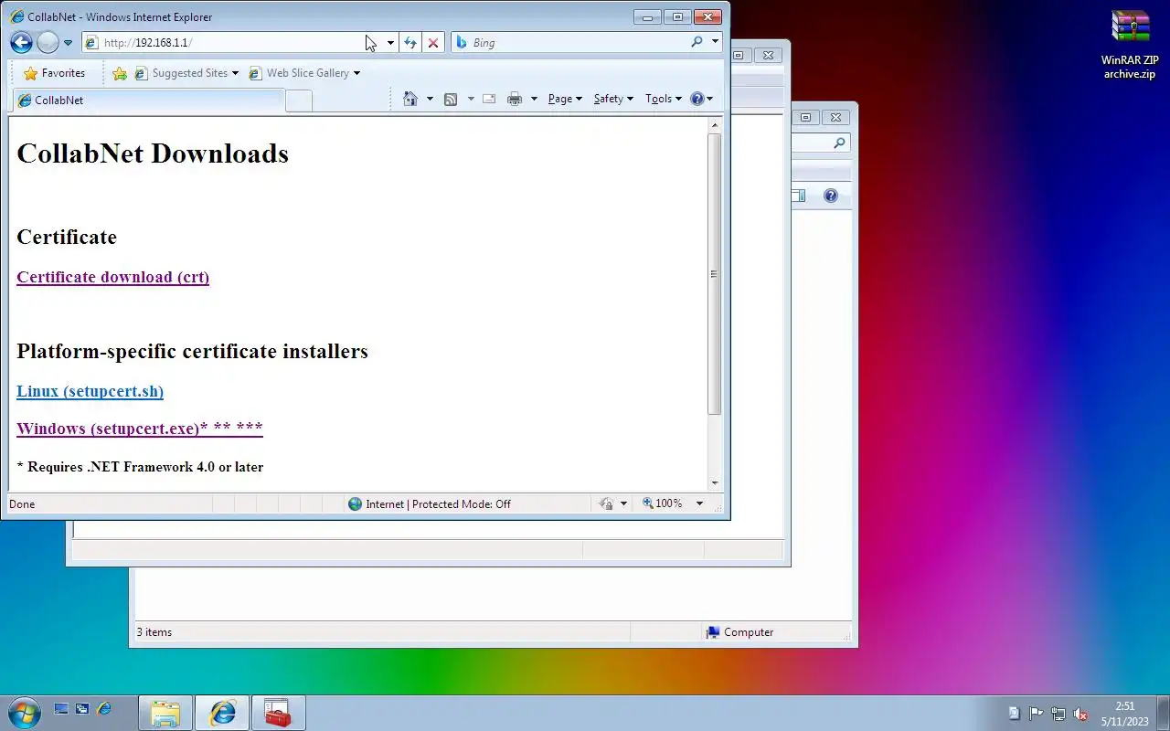
Task: Click Internet Explorer quick launch icon
Action: [103, 709]
